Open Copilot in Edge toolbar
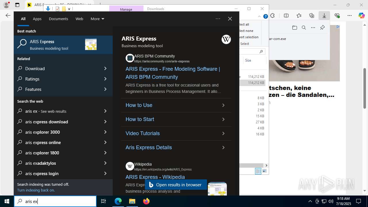368x207 pixels. pyautogui.click(x=361, y=16)
